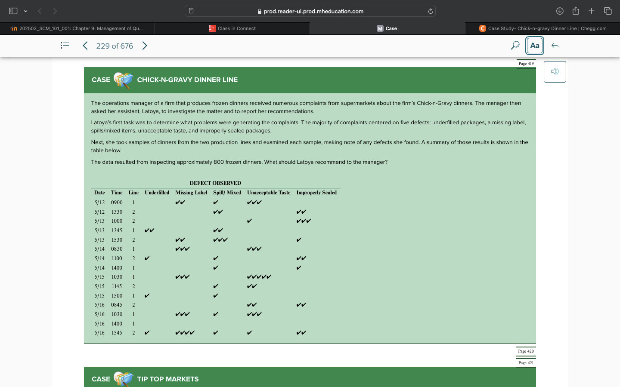620x387 pixels.
Task: Click the Underfilled column header
Action: [x=157, y=193]
